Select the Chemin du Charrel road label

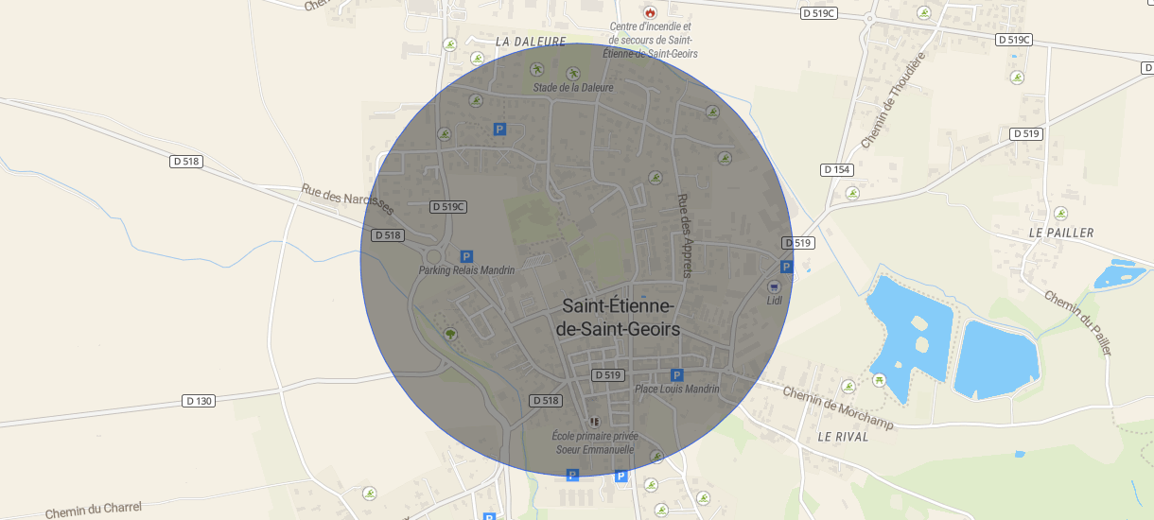[x=93, y=510]
